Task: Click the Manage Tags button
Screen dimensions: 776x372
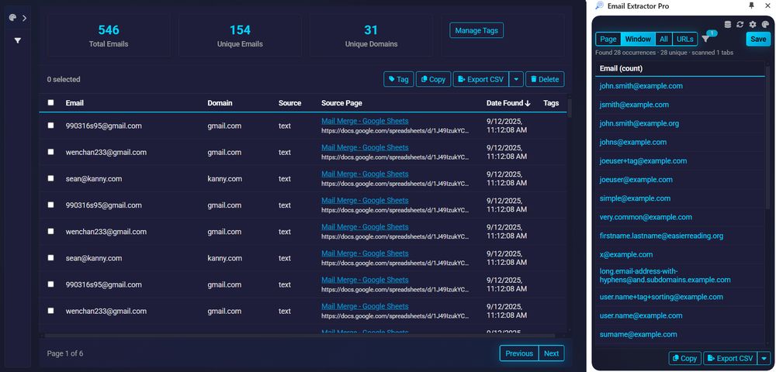Action: [x=476, y=31]
